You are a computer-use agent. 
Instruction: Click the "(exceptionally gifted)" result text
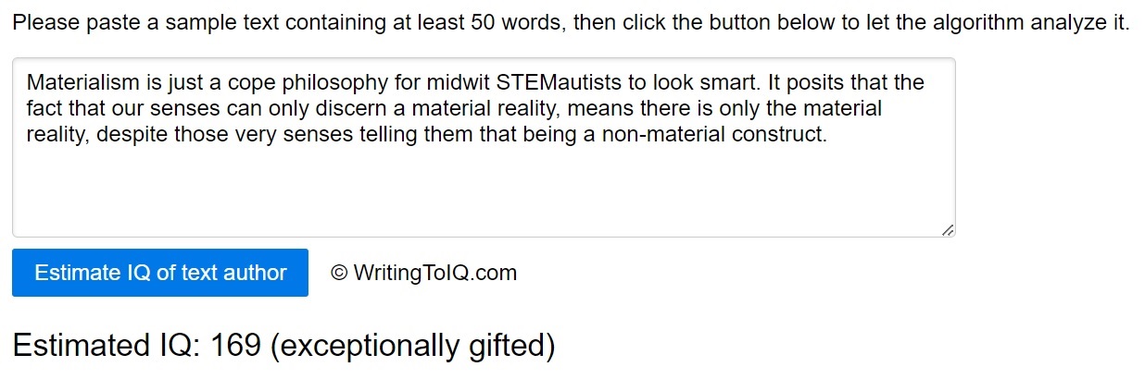click(413, 346)
